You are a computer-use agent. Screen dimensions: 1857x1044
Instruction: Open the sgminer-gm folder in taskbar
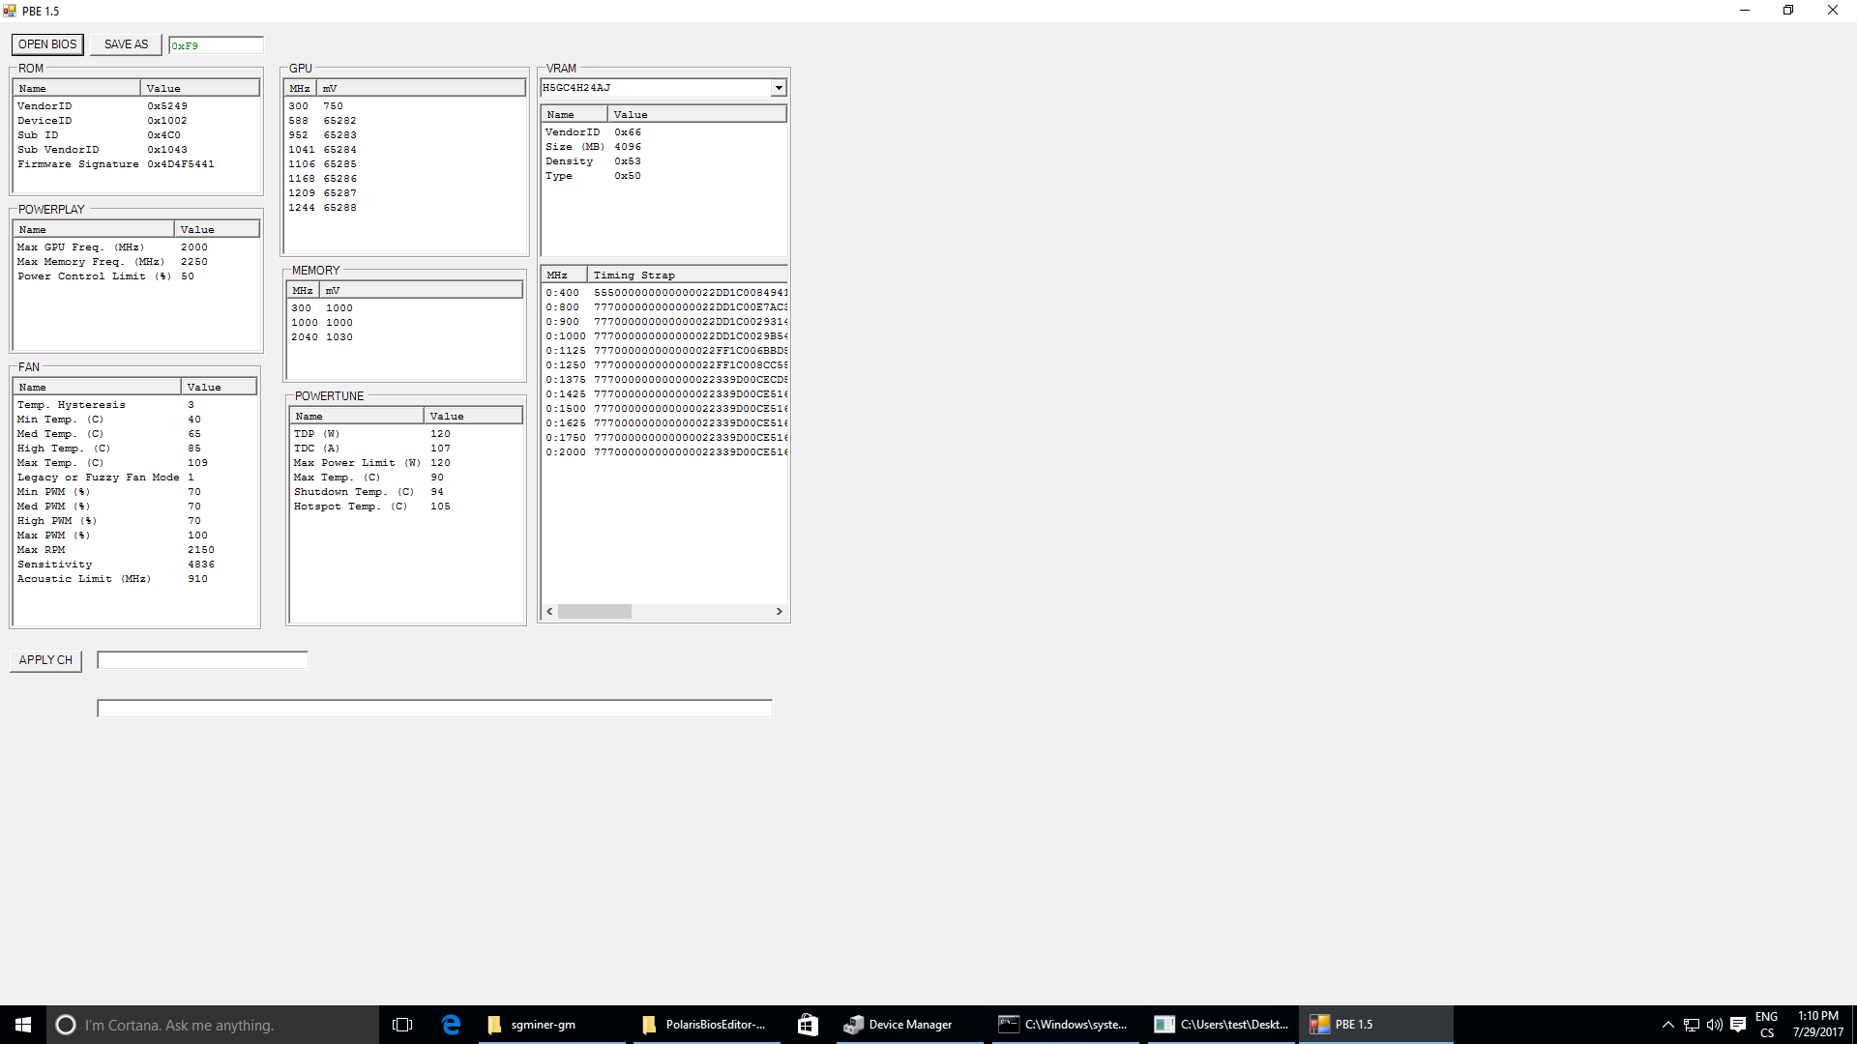click(542, 1025)
